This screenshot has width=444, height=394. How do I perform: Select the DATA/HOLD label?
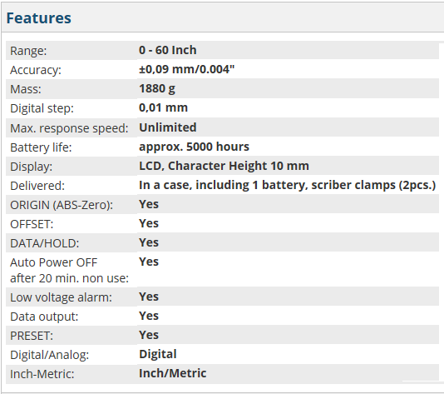tap(45, 243)
